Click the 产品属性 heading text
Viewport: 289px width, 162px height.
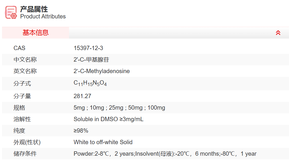(34, 9)
